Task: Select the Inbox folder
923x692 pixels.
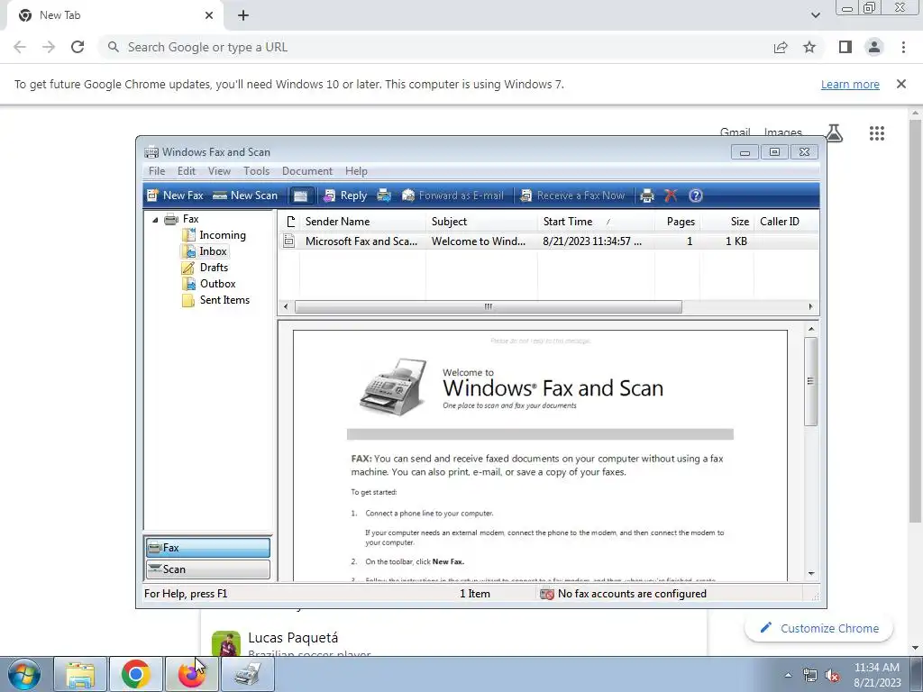Action: click(x=205, y=251)
